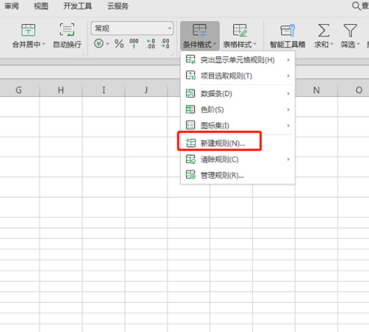The height and width of the screenshot is (332, 369).
Task: Open the Smart Toolbox (智能工具箱)
Action: [287, 36]
